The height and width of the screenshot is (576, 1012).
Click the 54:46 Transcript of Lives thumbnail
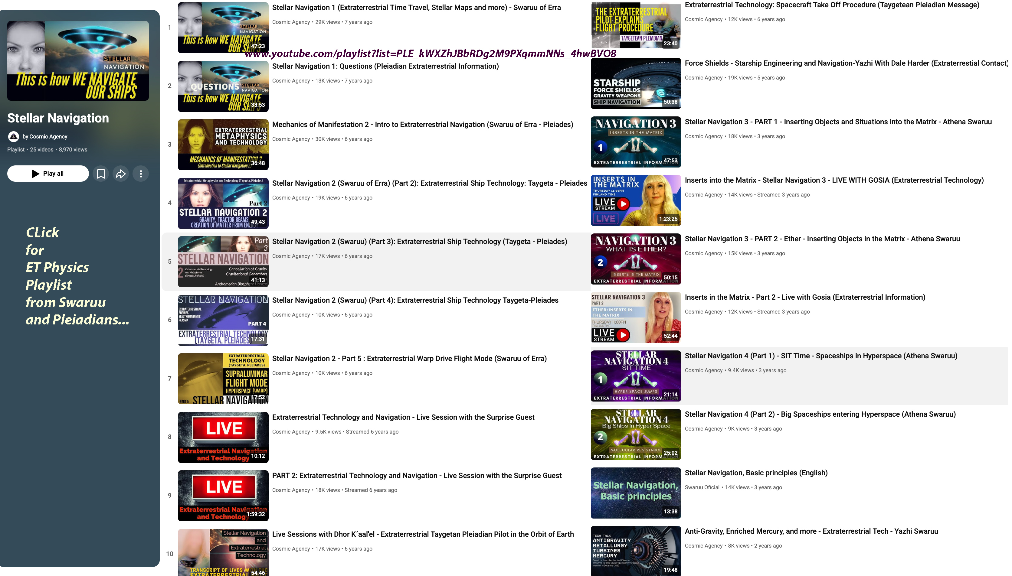point(223,553)
